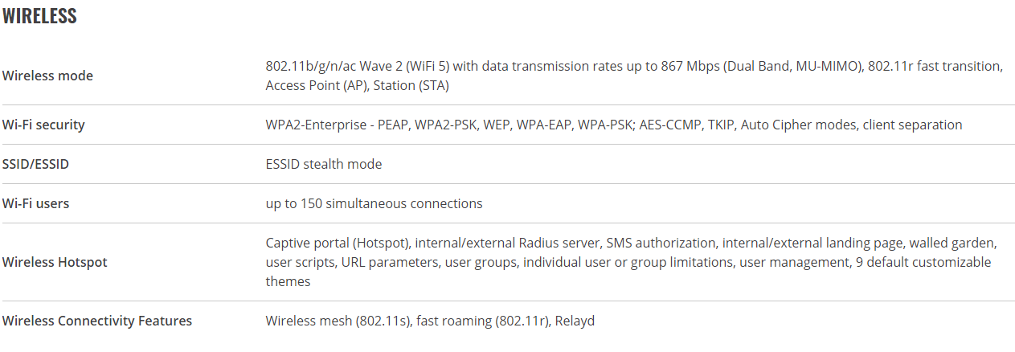
Task: Select the Wireless Hotspot row label
Action: (x=55, y=262)
